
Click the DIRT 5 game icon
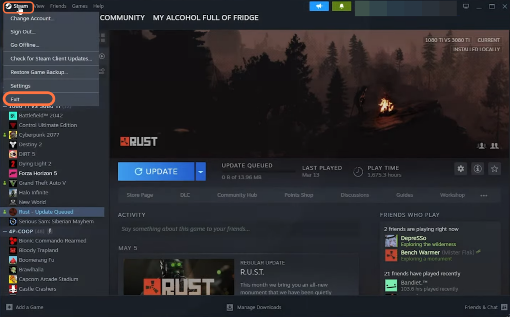tap(12, 154)
